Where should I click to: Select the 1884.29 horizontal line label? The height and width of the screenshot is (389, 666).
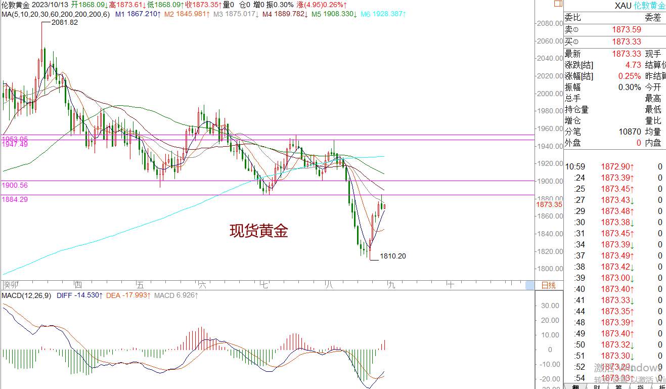coord(15,200)
